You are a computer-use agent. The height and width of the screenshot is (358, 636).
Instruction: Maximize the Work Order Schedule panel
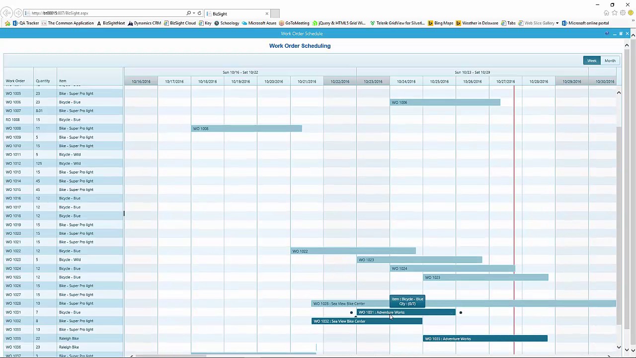621,33
